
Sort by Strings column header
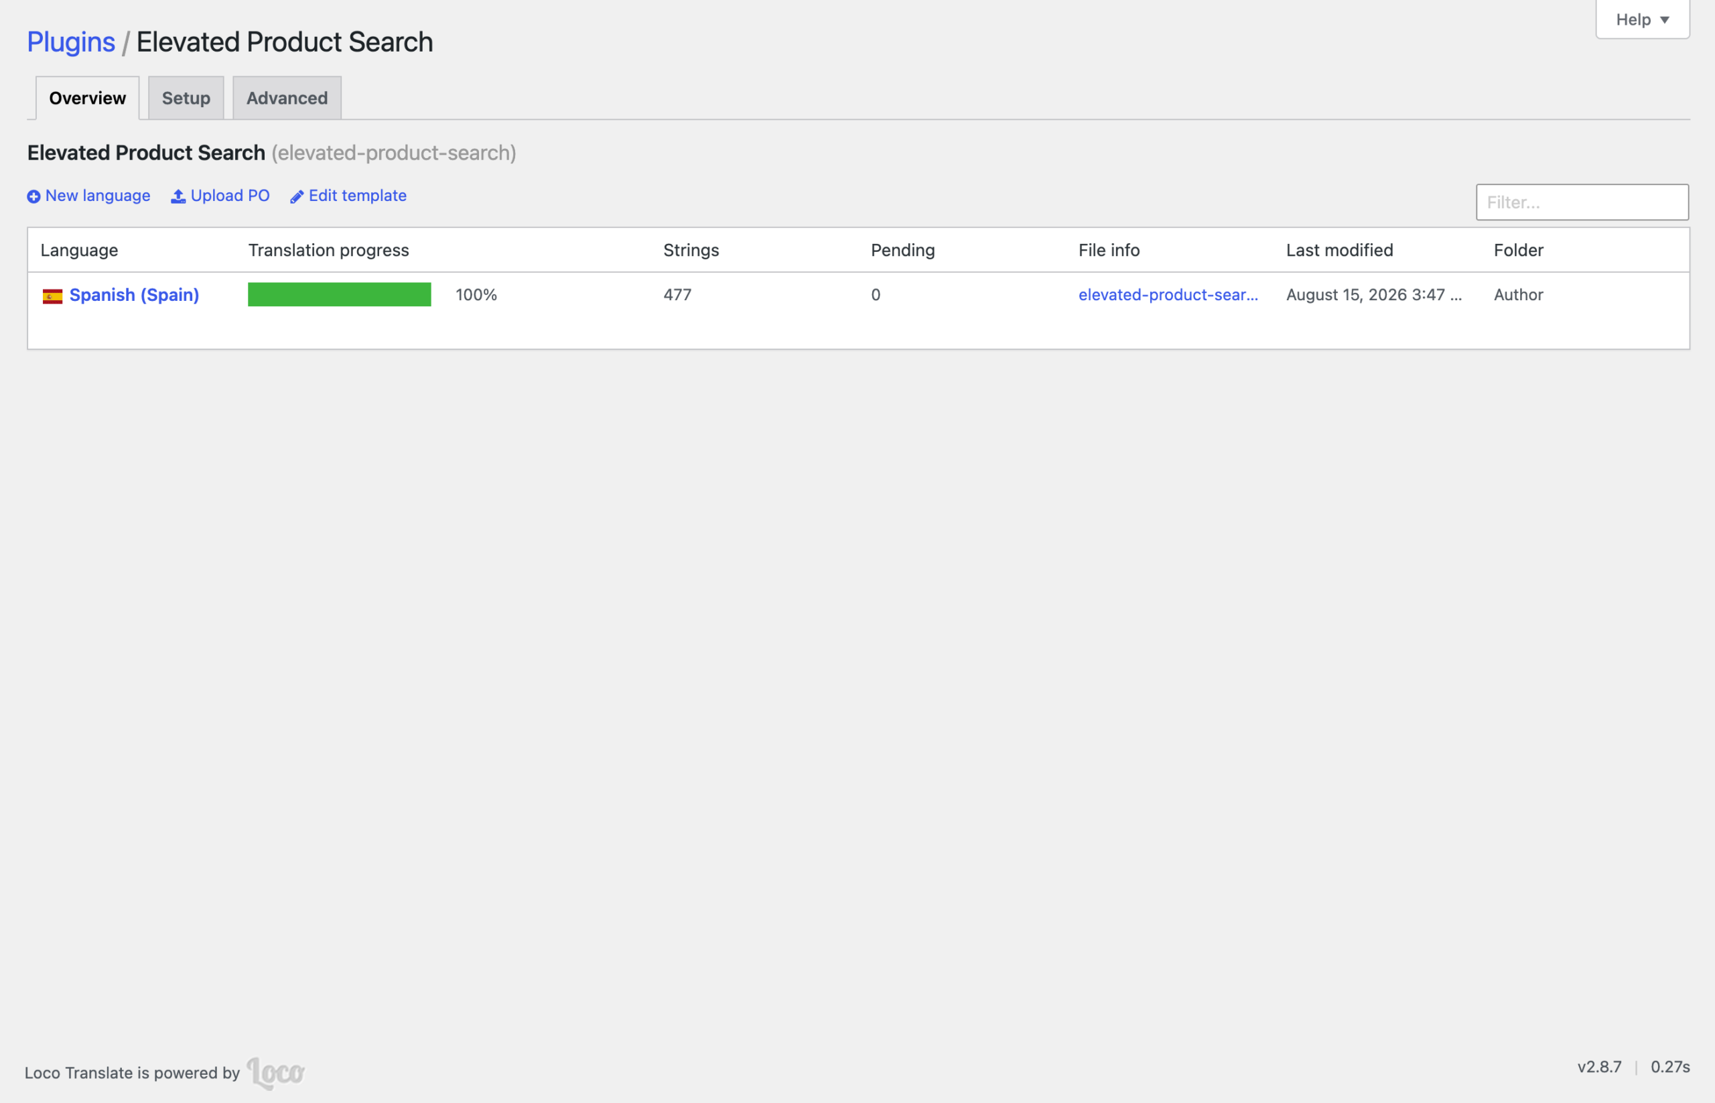point(691,250)
